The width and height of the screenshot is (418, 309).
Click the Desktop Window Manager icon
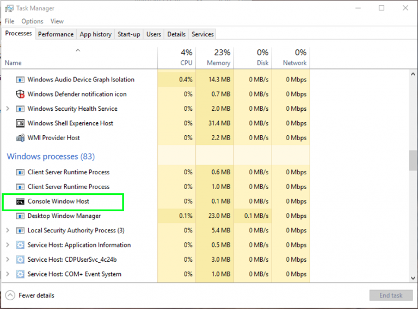20,216
